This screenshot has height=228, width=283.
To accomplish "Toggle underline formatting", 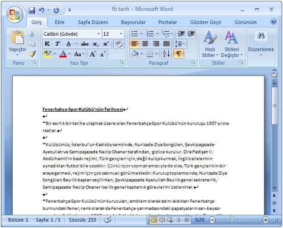I will [68, 44].
